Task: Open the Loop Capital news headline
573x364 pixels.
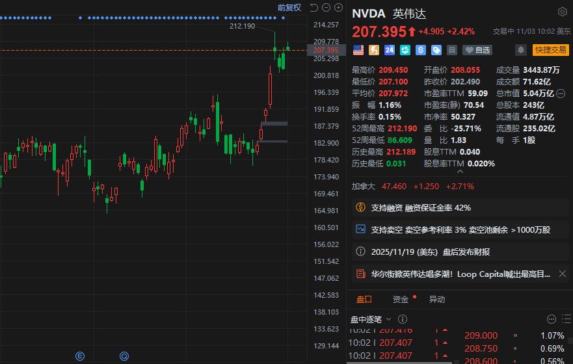Action: click(x=455, y=274)
